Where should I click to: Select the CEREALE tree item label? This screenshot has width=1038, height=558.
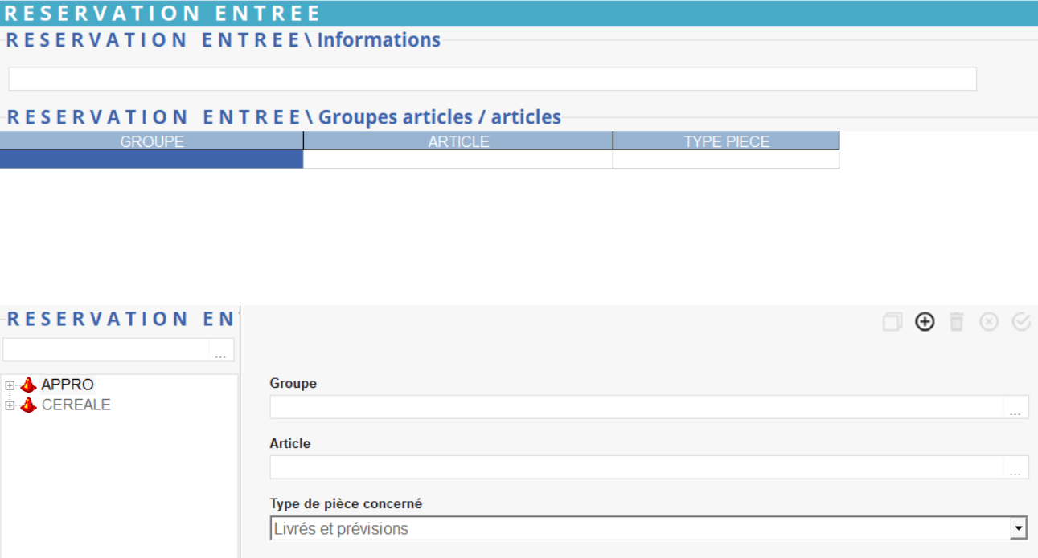[x=76, y=405]
